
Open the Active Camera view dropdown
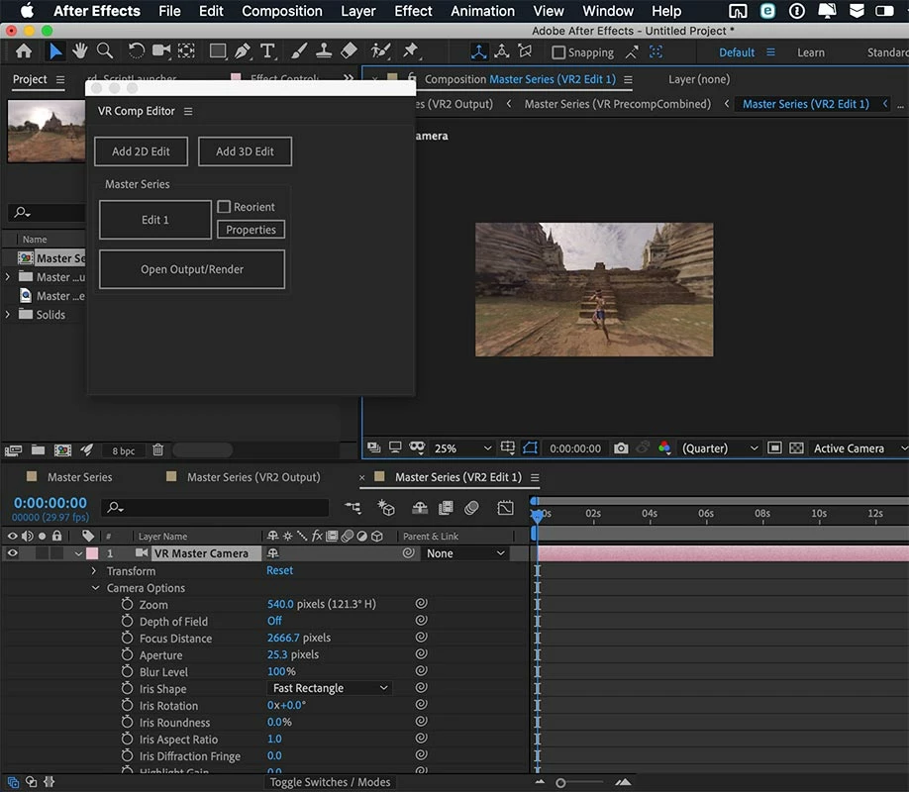pos(857,448)
